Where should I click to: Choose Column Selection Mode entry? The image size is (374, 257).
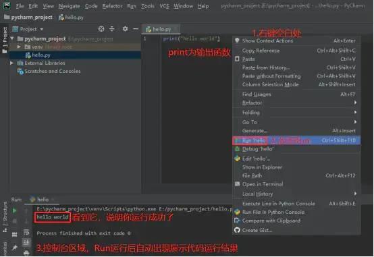[296, 84]
